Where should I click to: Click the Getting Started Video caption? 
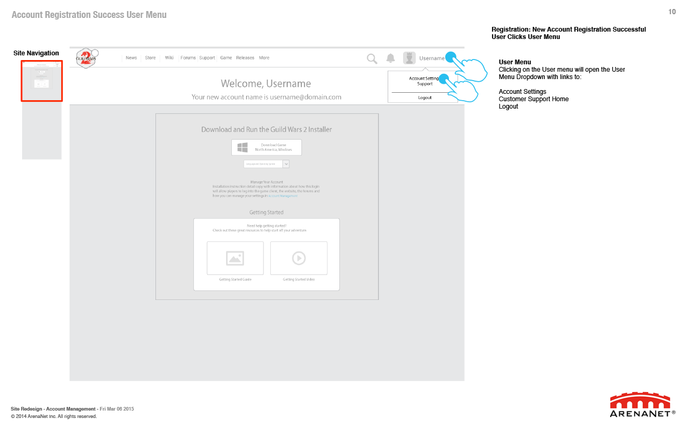click(x=299, y=279)
